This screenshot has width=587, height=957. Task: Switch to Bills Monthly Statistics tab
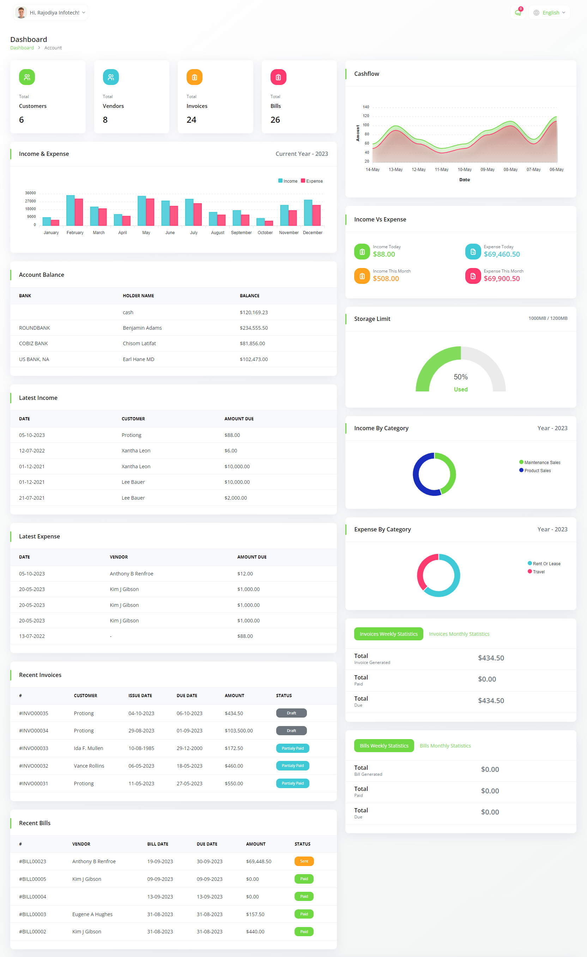point(445,746)
